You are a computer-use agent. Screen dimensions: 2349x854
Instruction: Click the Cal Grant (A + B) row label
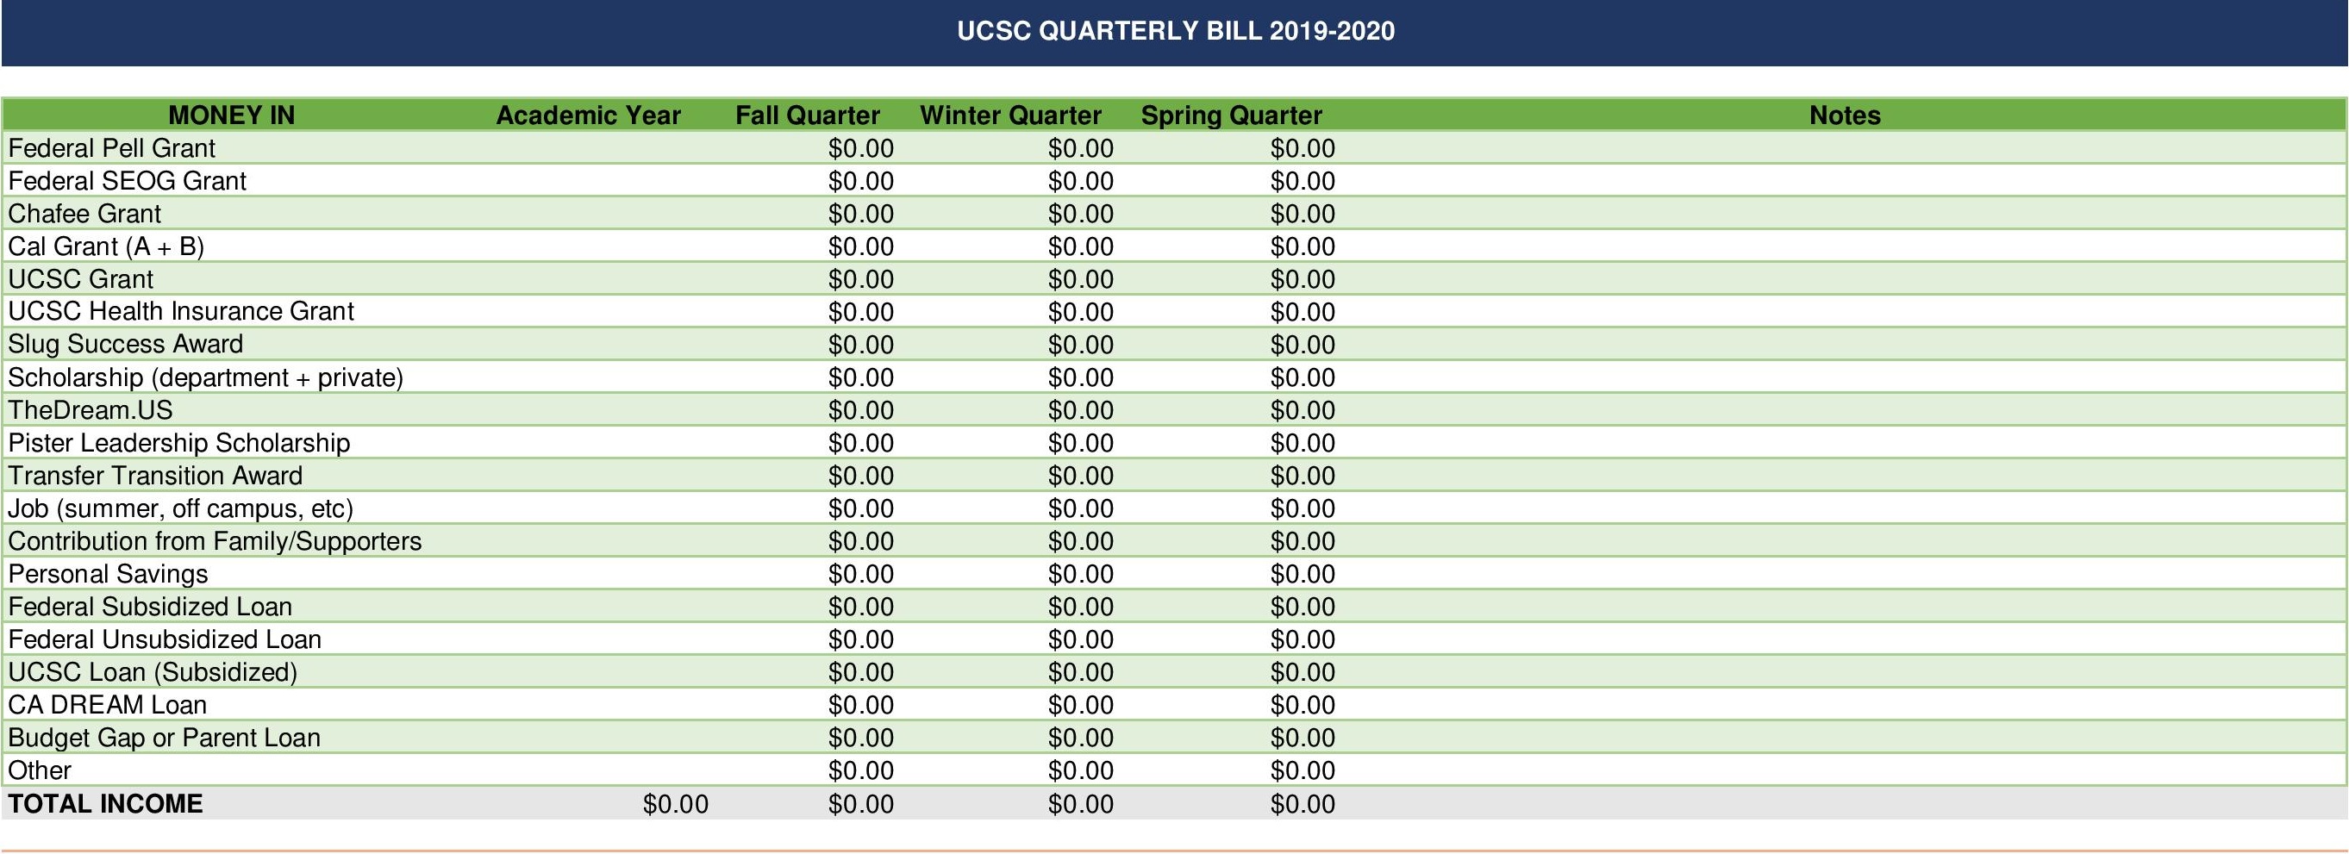(106, 247)
